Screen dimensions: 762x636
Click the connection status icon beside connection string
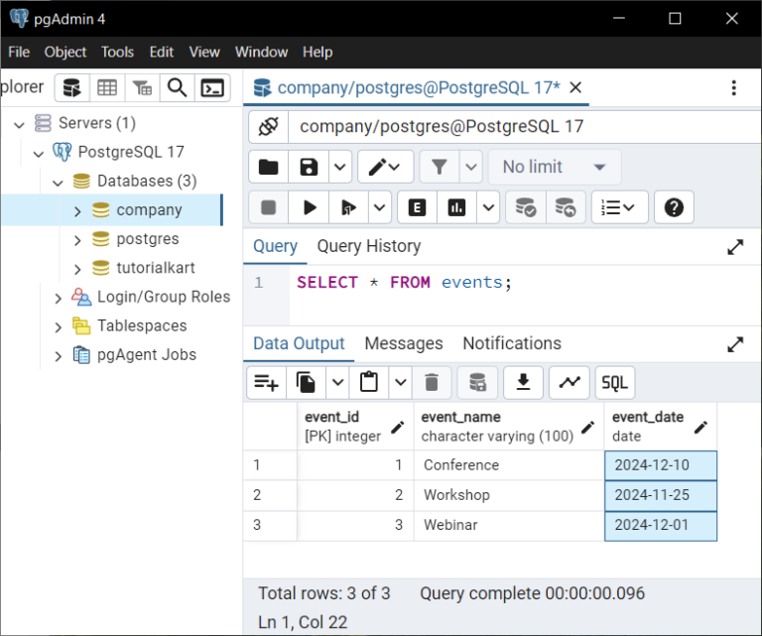tap(268, 127)
